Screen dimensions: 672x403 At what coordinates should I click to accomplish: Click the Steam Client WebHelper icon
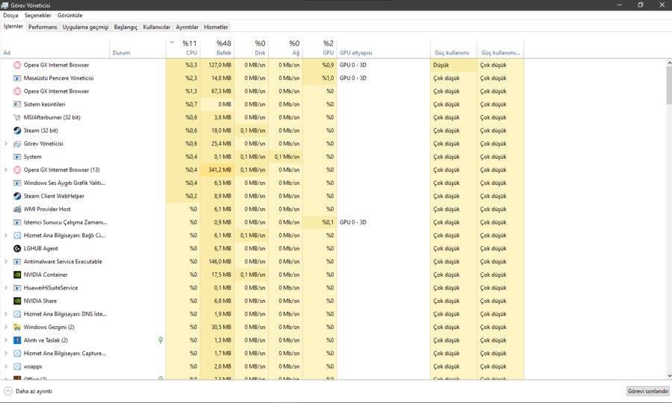pos(17,196)
